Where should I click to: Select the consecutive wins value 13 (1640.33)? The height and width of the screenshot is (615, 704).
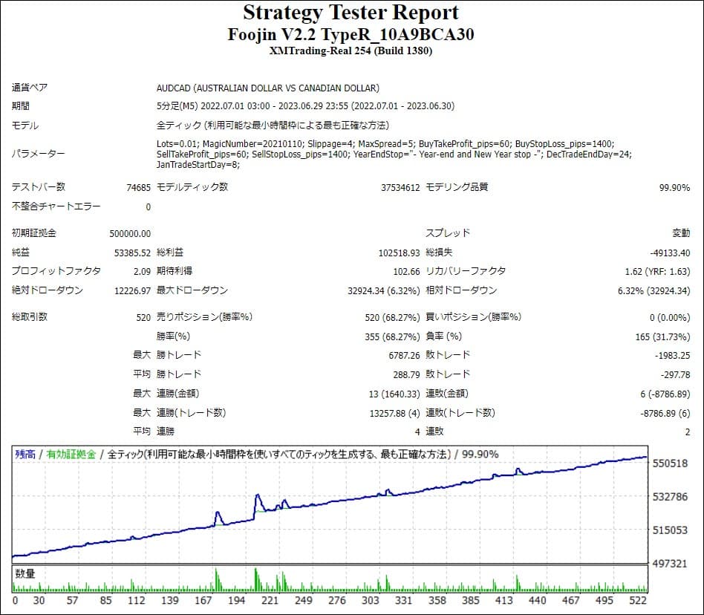(394, 394)
